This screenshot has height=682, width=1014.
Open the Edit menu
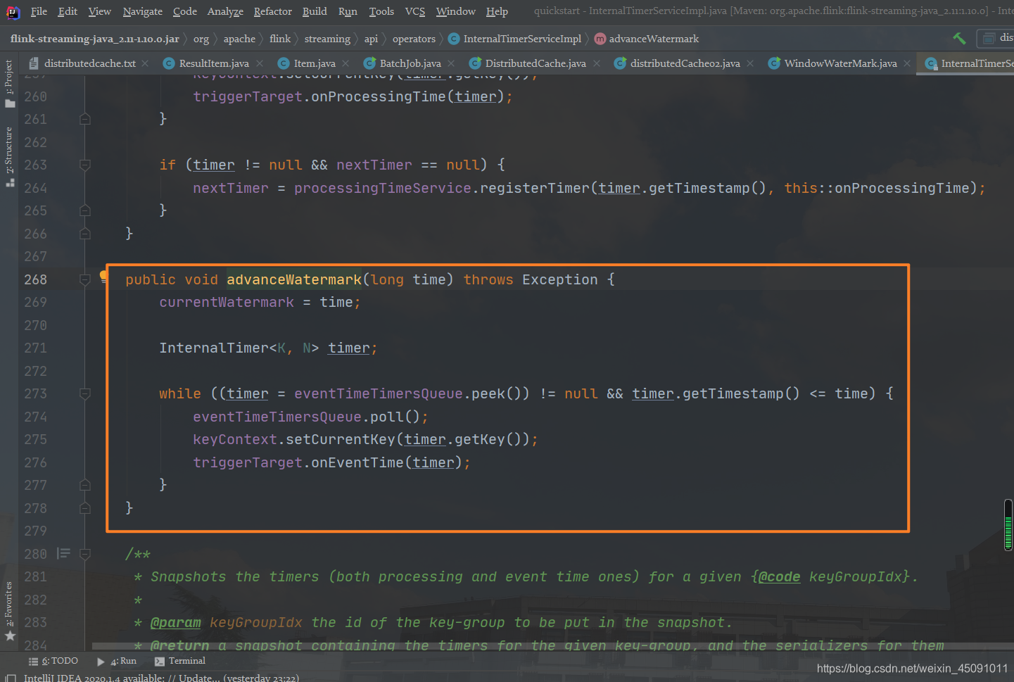click(68, 11)
